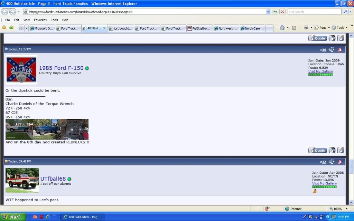The width and height of the screenshot is (354, 221).
Task: Switch to the just bought... tab
Action: click(x=121, y=28)
